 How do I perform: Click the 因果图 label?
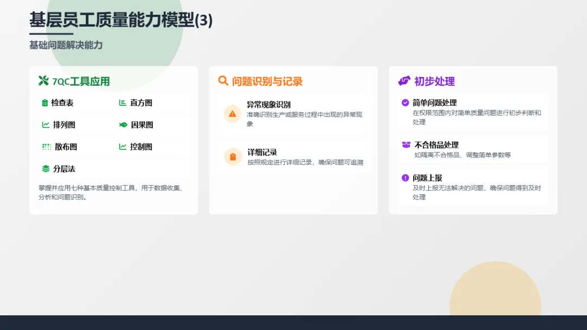click(142, 125)
